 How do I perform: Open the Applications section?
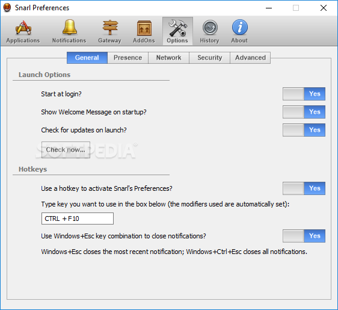pos(23,31)
